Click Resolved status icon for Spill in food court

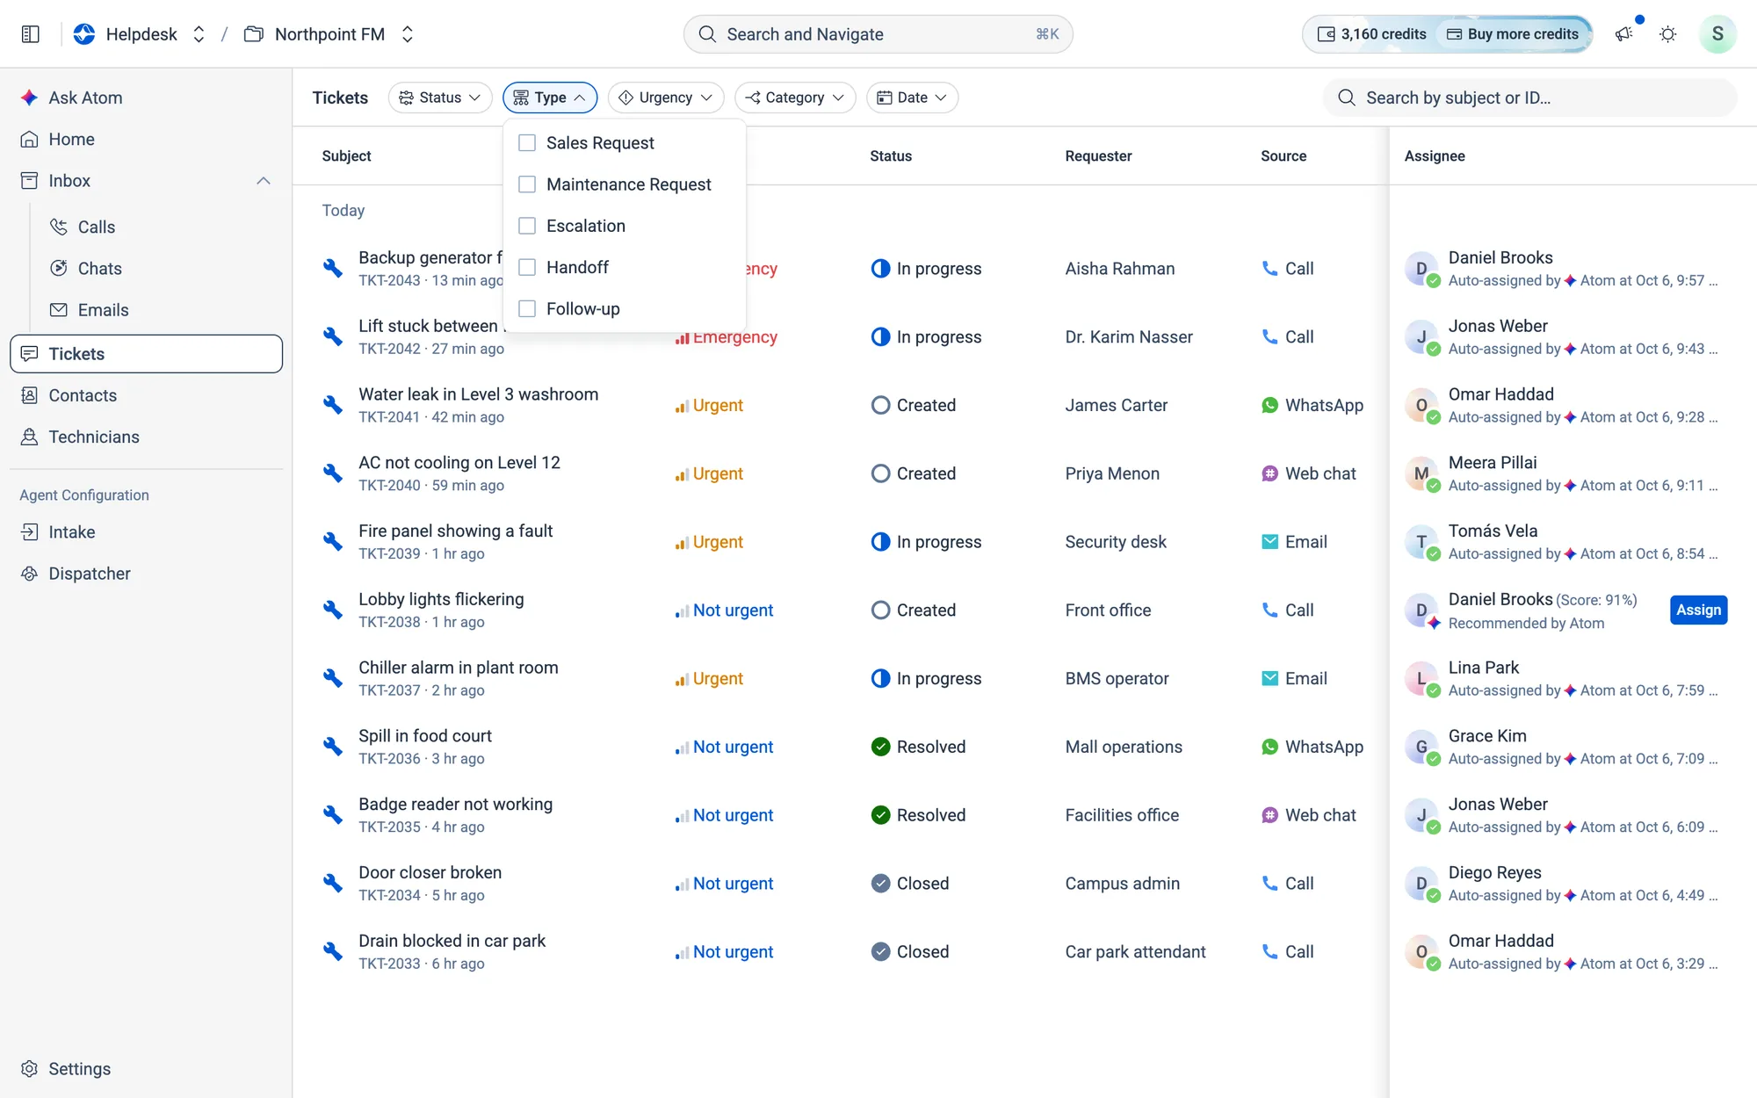coord(880,747)
